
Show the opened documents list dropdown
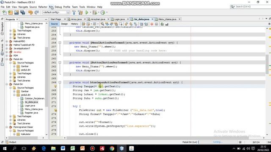[266, 19]
